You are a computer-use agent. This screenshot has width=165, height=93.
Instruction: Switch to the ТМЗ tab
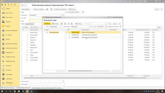click(x=23, y=24)
